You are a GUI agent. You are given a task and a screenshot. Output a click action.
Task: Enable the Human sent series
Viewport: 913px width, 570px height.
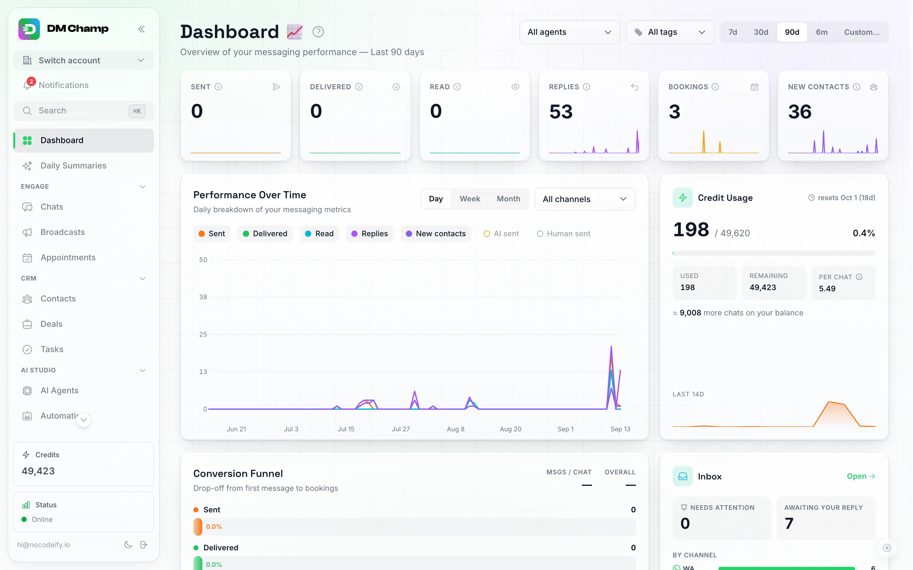563,233
